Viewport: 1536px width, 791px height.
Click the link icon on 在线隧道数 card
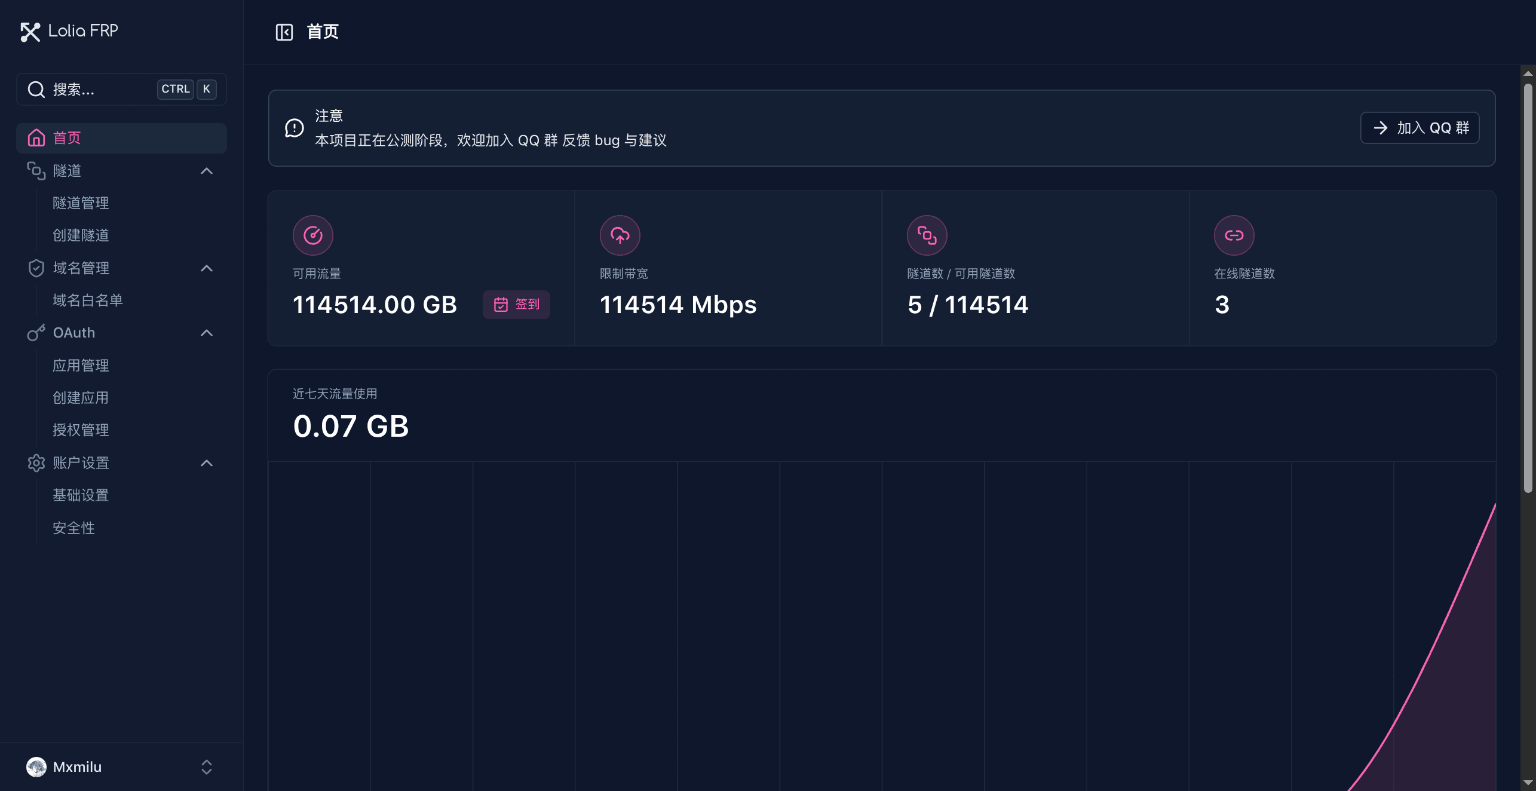point(1234,235)
